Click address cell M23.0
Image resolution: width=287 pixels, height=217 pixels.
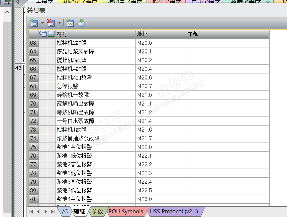pos(161,199)
